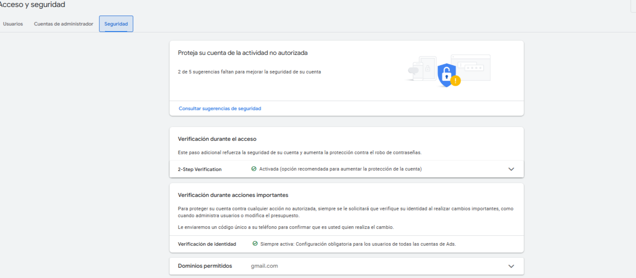Open Consultar sugerencias de seguridad
This screenshot has height=278, width=636.
click(x=219, y=108)
